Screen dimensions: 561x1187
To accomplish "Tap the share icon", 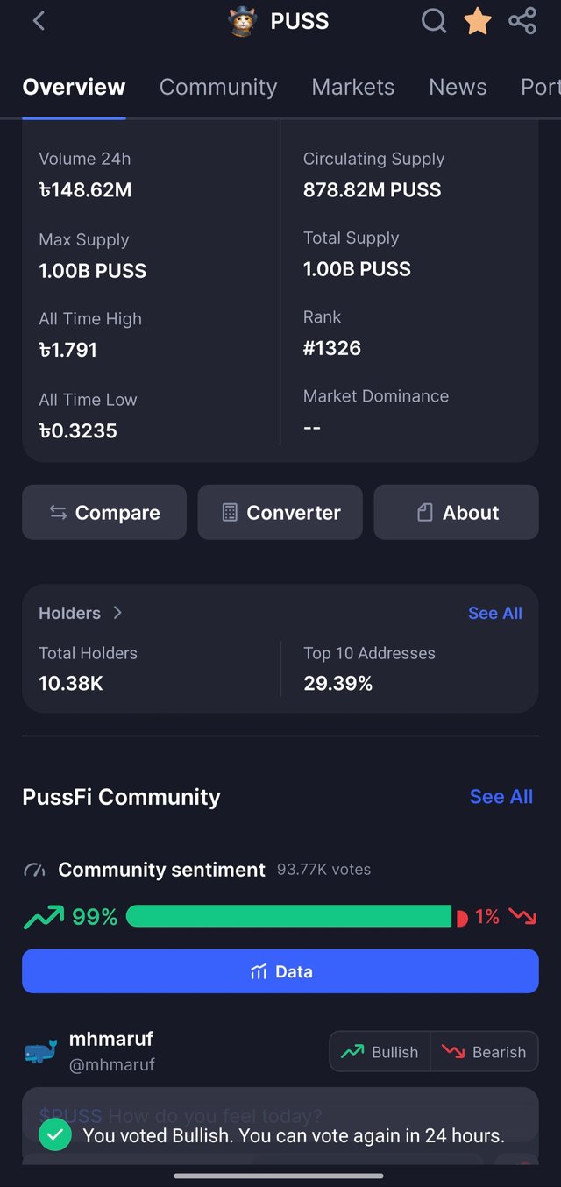I will point(522,21).
